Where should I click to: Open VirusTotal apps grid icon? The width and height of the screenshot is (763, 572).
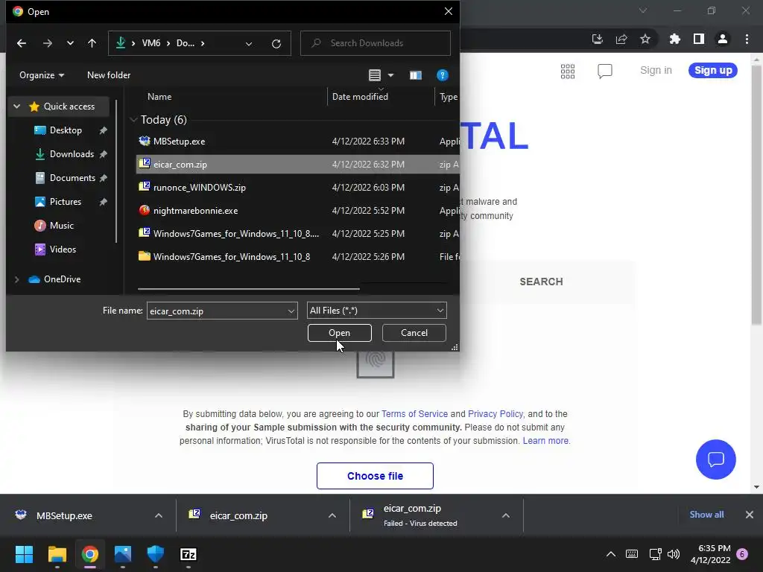click(x=567, y=71)
